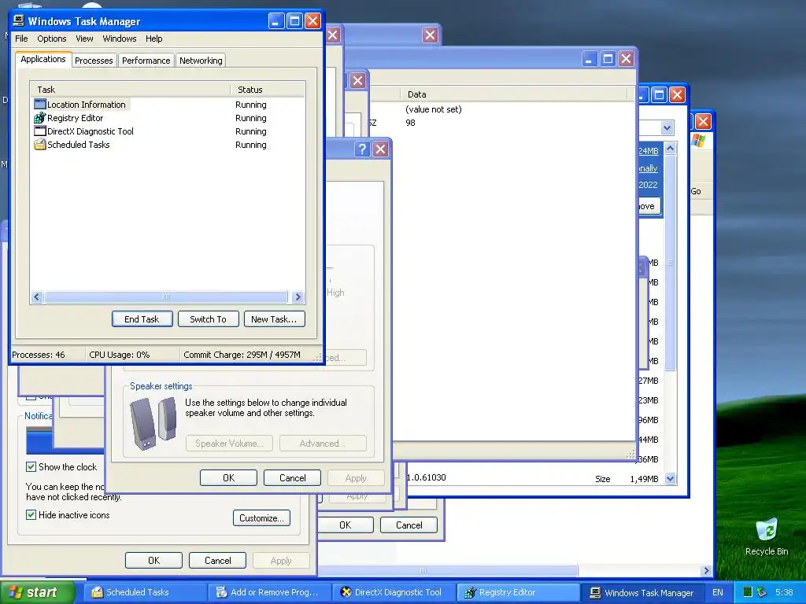Select the Registry Editor task icon
The height and width of the screenshot is (604, 806).
[40, 118]
